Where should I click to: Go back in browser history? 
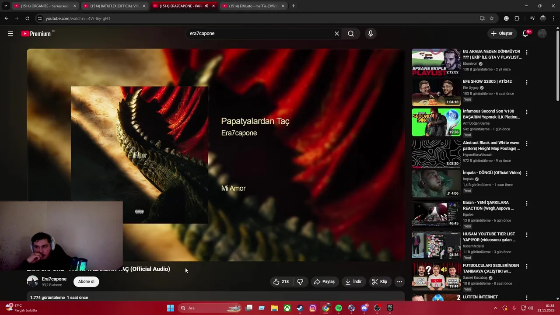click(x=6, y=18)
